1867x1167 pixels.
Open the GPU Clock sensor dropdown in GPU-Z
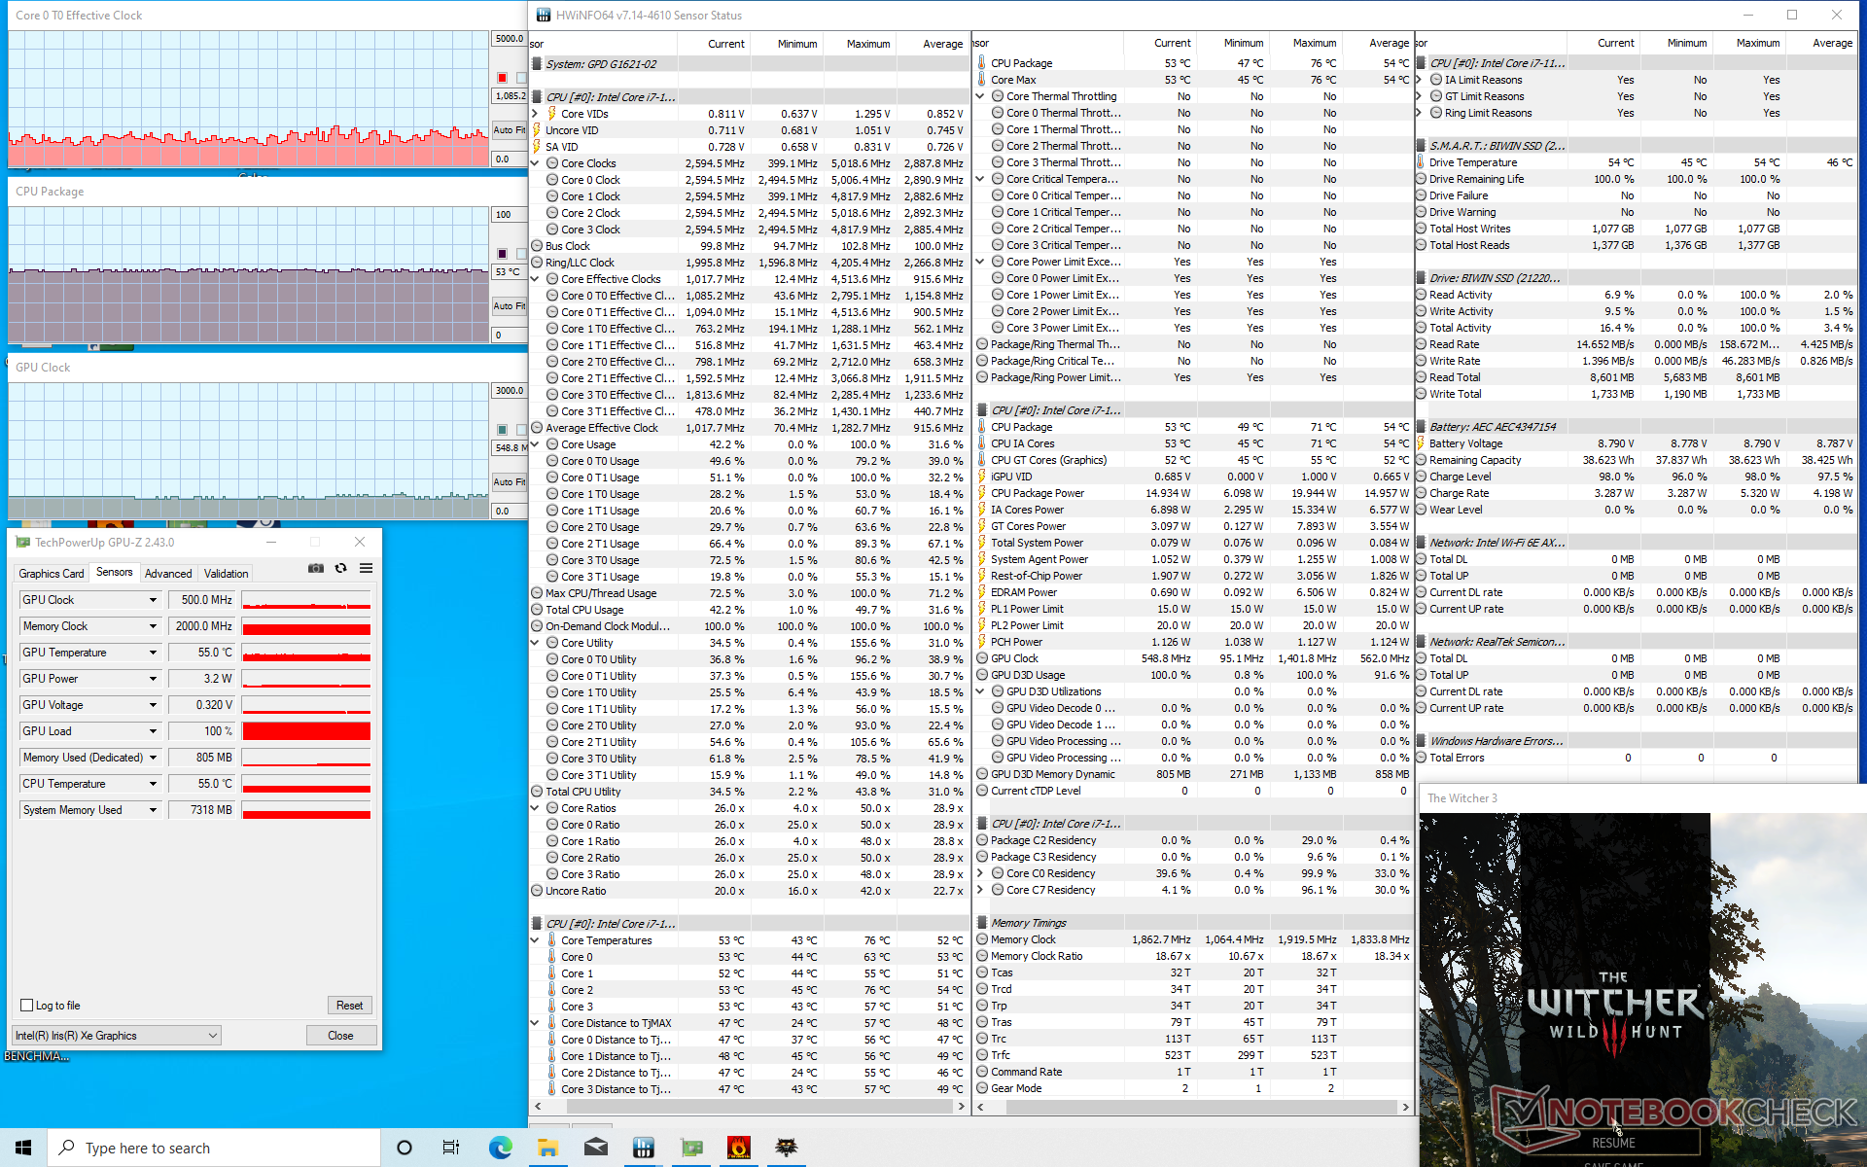tap(153, 600)
